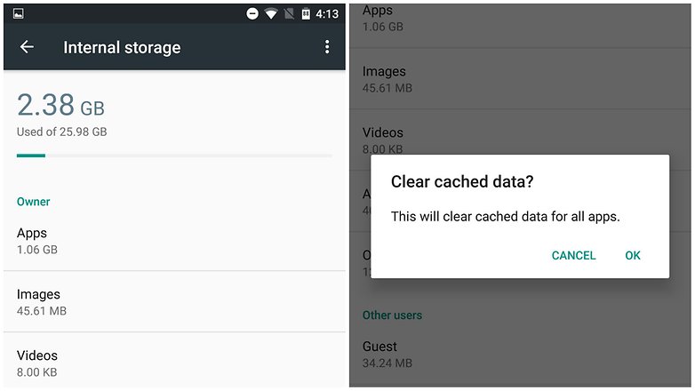Tap the dimmed Images entry behind dialog
The image size is (695, 391).
(x=520, y=79)
